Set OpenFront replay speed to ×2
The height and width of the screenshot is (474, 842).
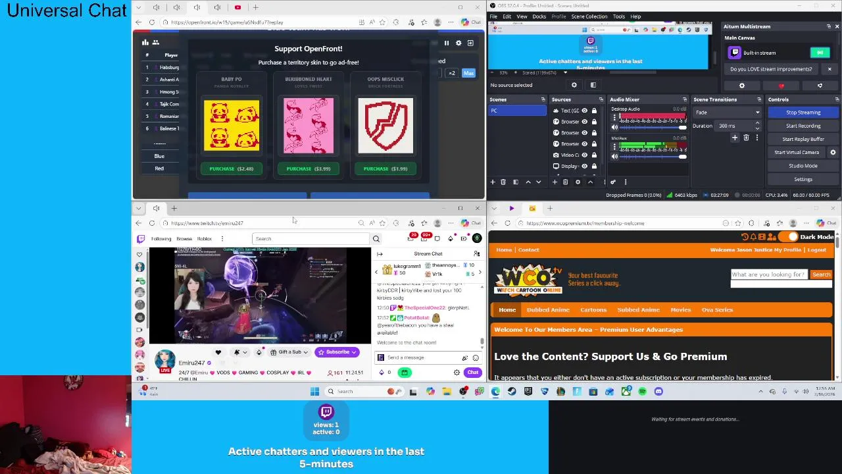pyautogui.click(x=452, y=73)
